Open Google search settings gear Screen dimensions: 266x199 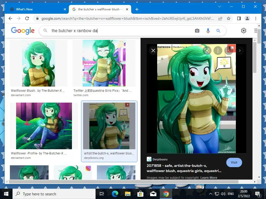243,31
